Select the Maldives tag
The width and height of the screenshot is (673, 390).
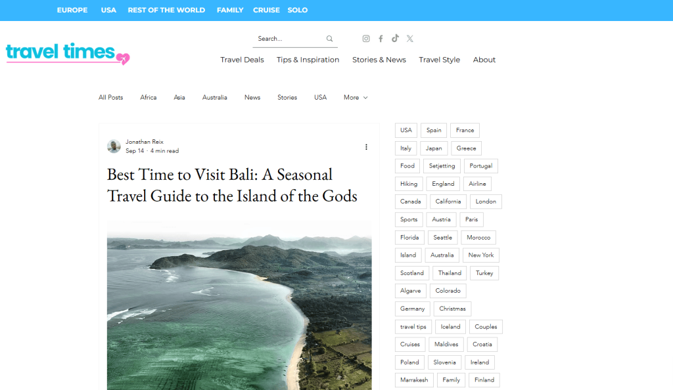(x=446, y=345)
